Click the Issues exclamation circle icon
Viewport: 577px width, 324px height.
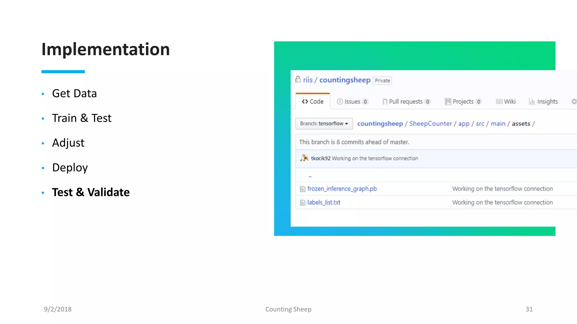(340, 102)
